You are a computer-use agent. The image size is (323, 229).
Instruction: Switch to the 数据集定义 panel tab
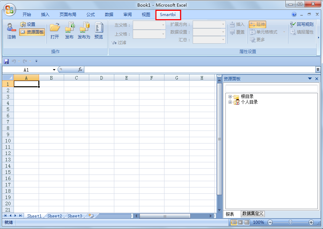[253, 214]
